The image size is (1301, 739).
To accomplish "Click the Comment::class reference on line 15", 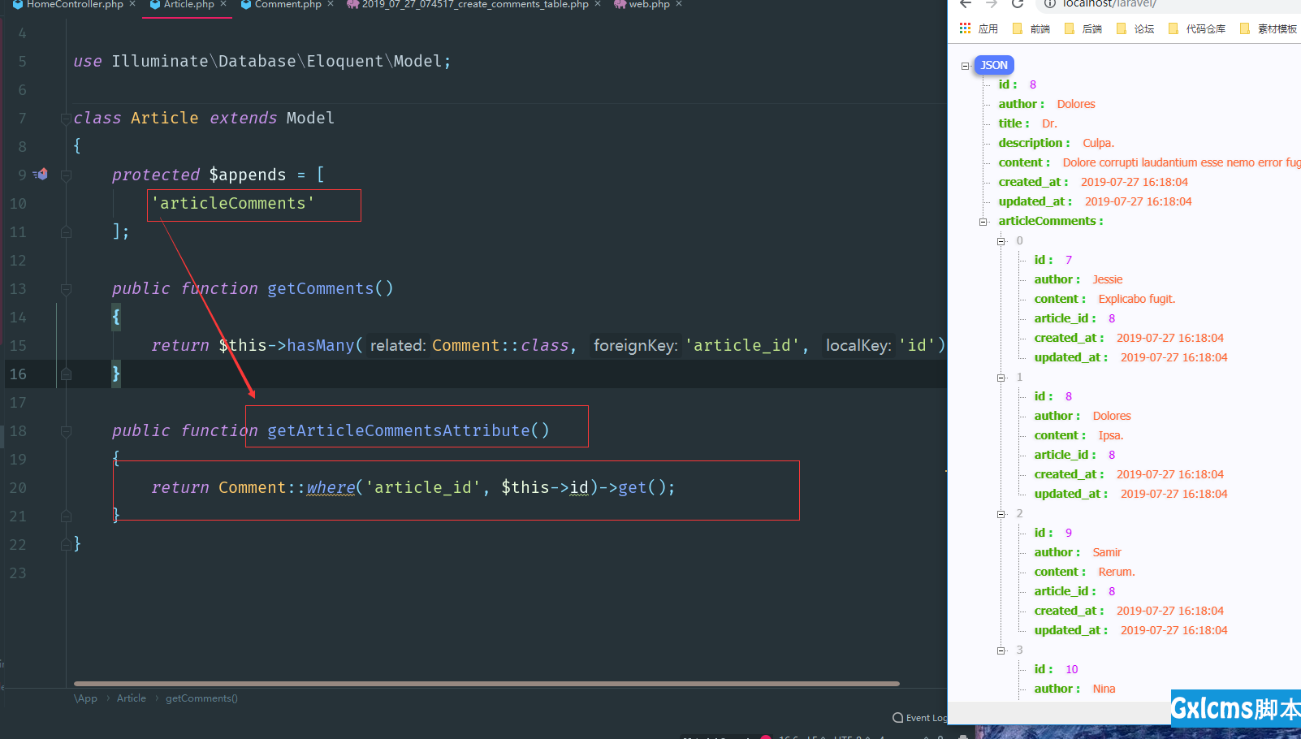I will [500, 345].
